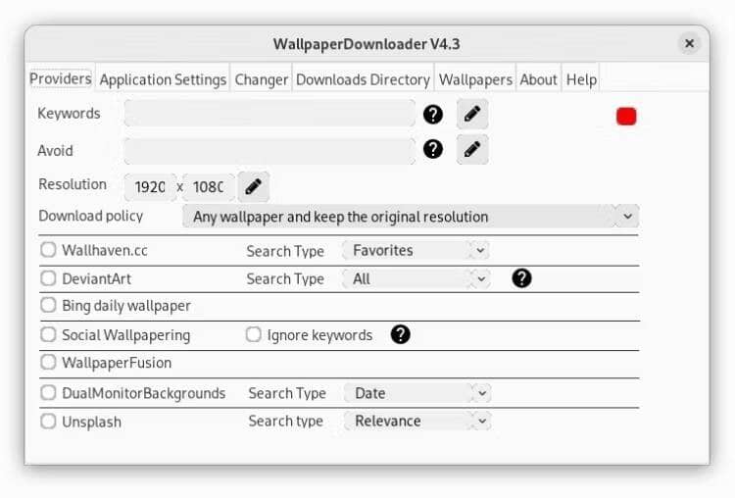The width and height of the screenshot is (735, 498).
Task: Click the help icon next to Avoid field
Action: pyautogui.click(x=432, y=150)
